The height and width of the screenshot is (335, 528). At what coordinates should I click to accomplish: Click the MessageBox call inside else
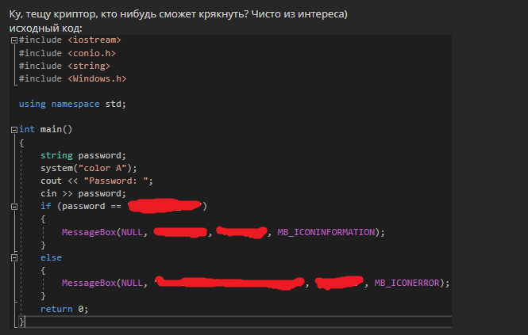[88, 283]
